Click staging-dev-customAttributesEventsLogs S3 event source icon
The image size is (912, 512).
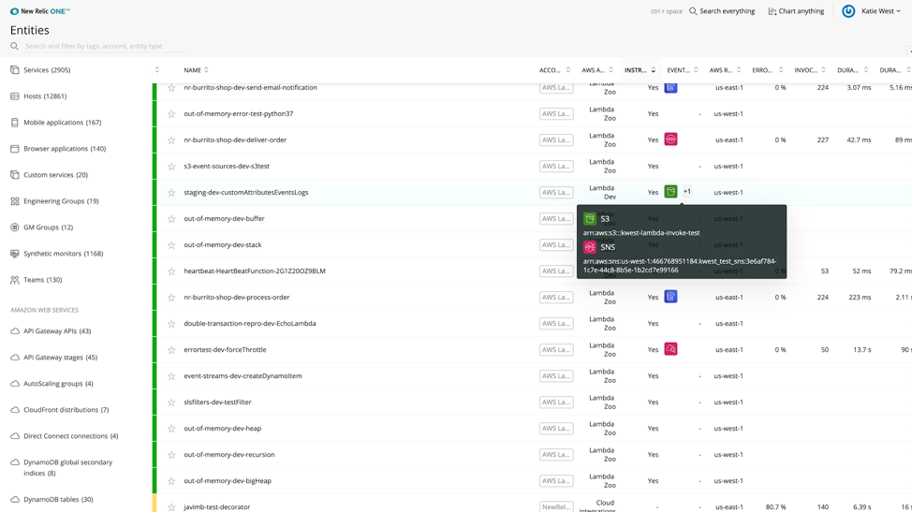click(x=670, y=192)
